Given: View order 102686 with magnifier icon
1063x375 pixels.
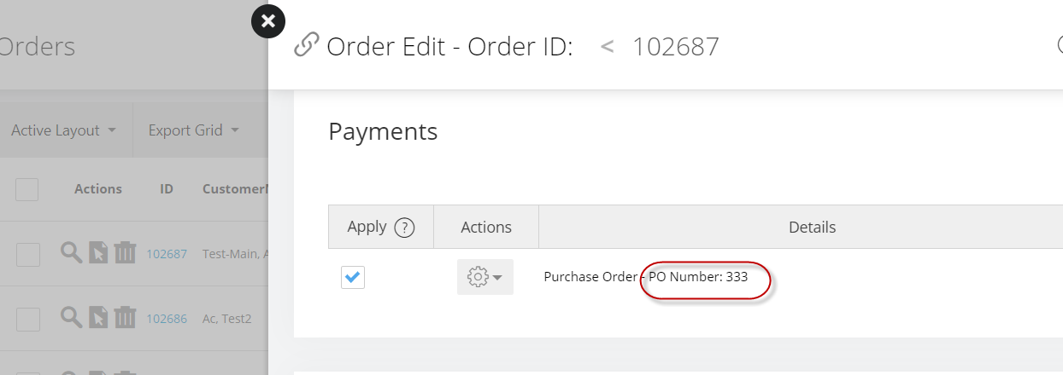Looking at the screenshot, I should point(71,318).
